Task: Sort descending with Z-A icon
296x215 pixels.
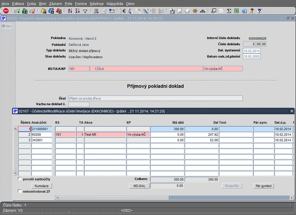Action: 77,11
